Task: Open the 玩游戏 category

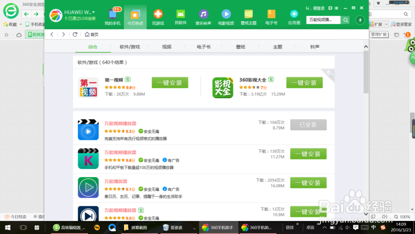Action: 158,17
